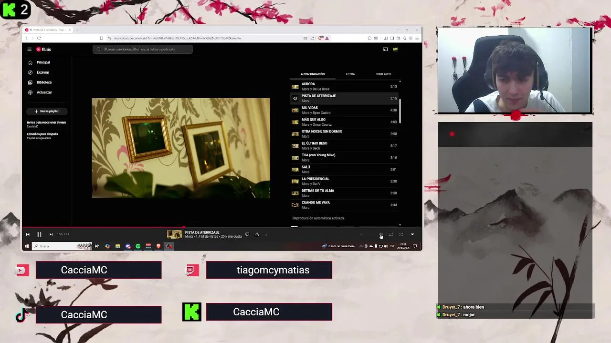Seek along the red progress bar

(222, 228)
